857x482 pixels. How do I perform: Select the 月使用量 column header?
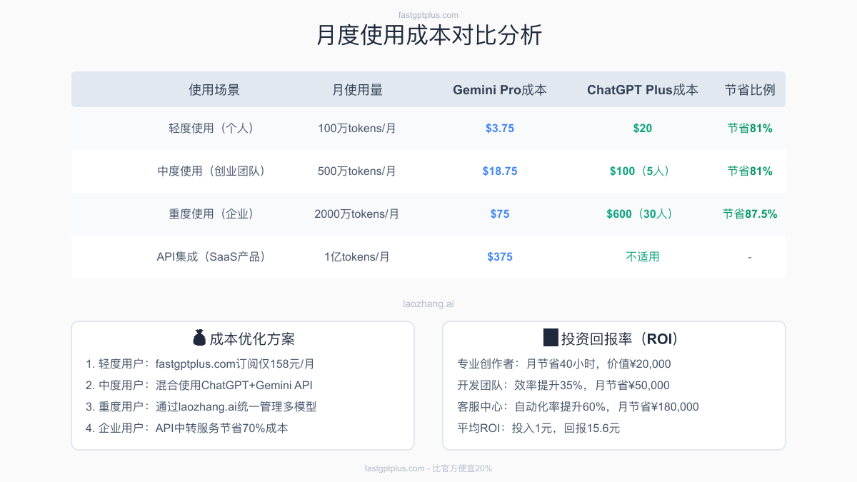tap(357, 90)
